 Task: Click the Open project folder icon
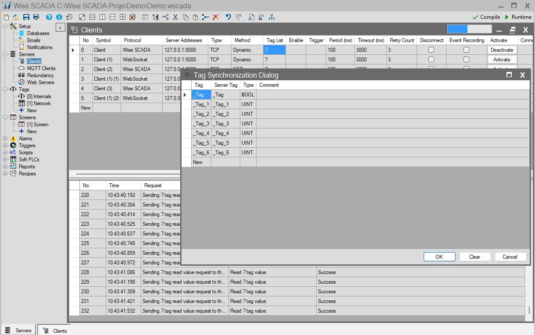coord(16,17)
